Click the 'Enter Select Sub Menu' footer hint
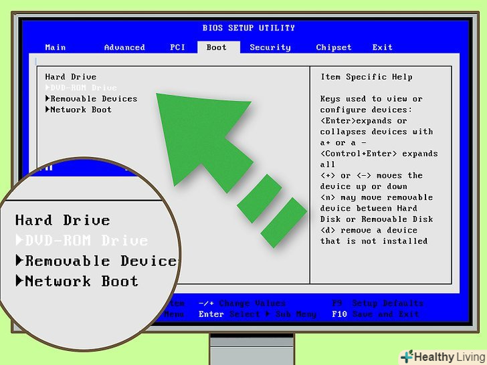 pyautogui.click(x=258, y=314)
